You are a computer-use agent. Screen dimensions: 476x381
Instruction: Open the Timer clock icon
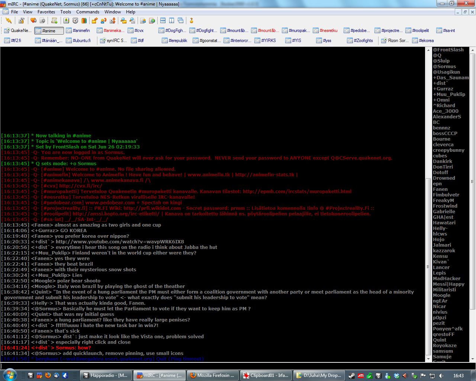[75, 20]
